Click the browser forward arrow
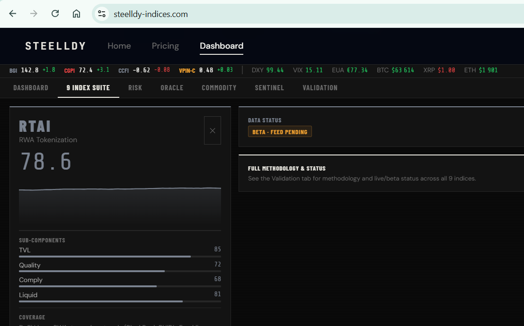This screenshot has height=326, width=524. (34, 14)
